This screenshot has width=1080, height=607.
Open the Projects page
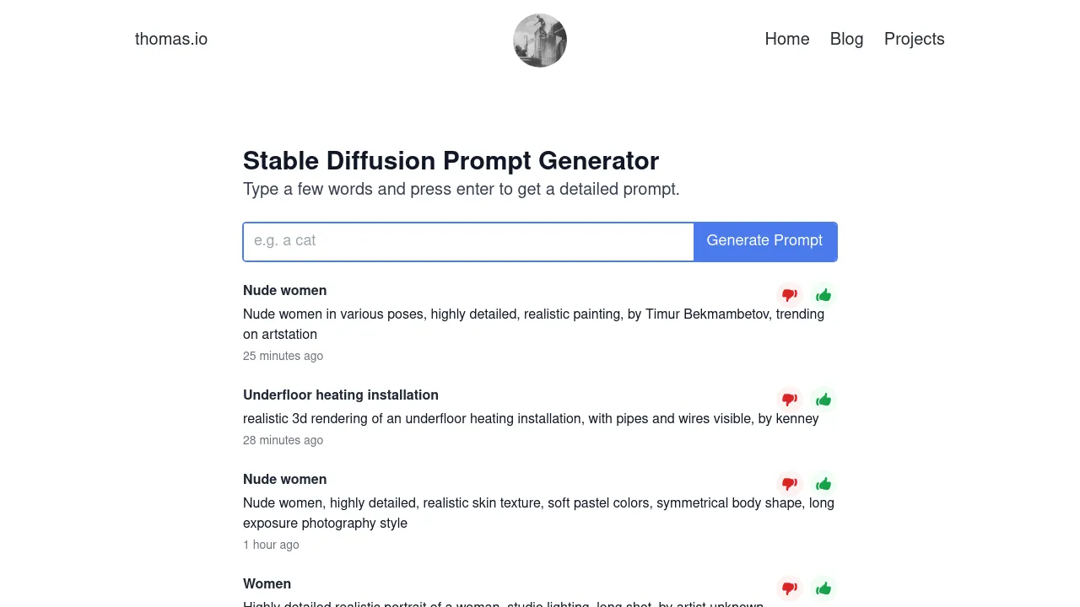(x=914, y=39)
